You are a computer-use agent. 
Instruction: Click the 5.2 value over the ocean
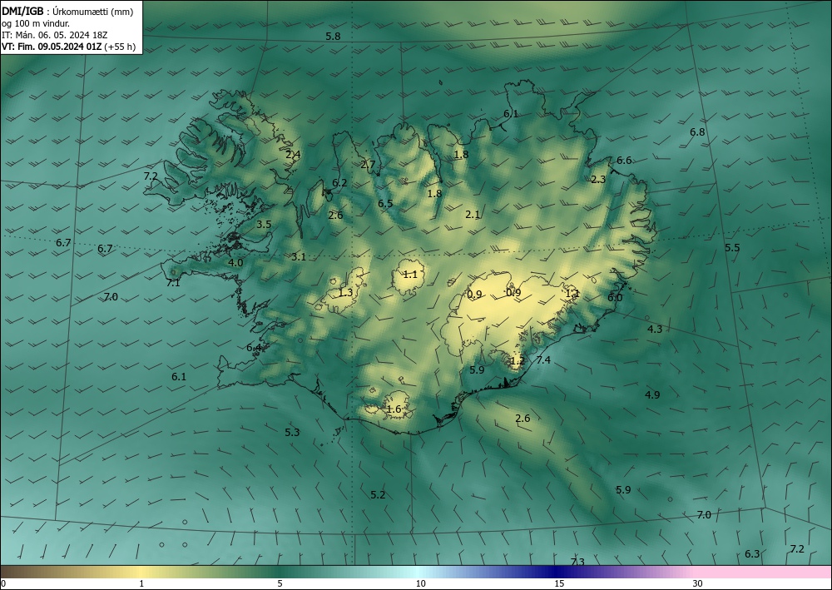click(x=378, y=495)
